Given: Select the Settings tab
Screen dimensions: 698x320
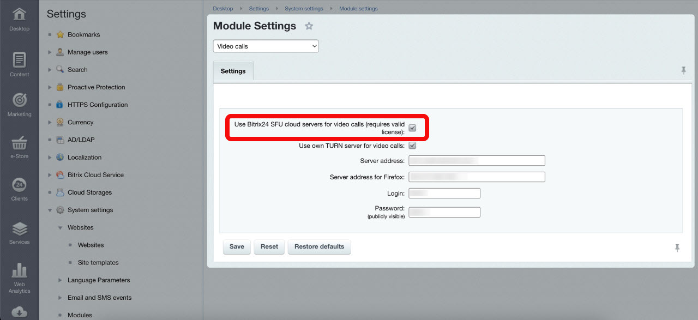Looking at the screenshot, I should pos(233,71).
